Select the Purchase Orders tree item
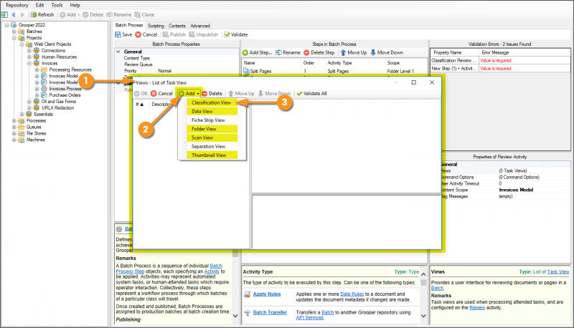 click(65, 95)
